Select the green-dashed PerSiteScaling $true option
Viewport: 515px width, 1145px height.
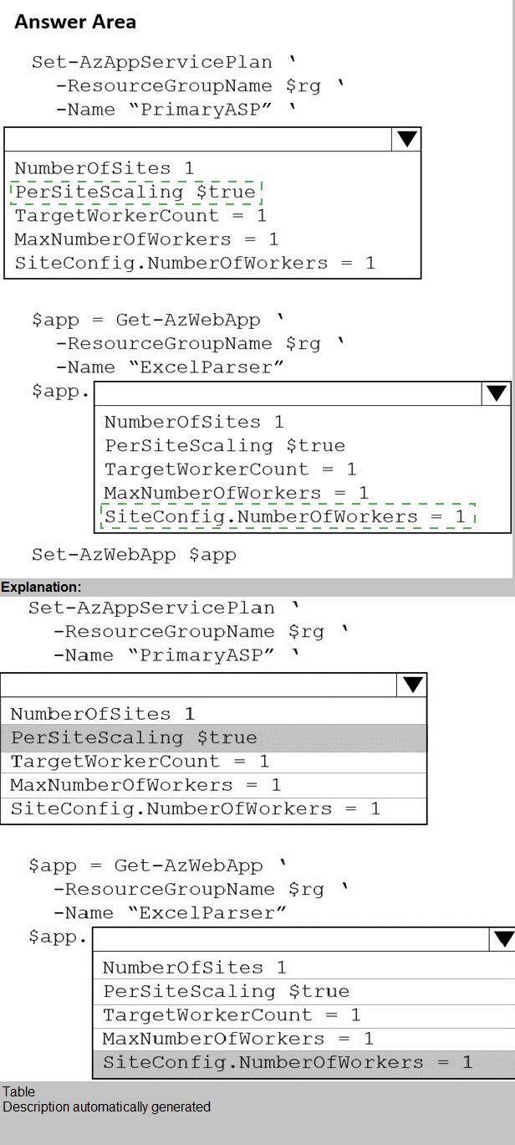pyautogui.click(x=135, y=193)
